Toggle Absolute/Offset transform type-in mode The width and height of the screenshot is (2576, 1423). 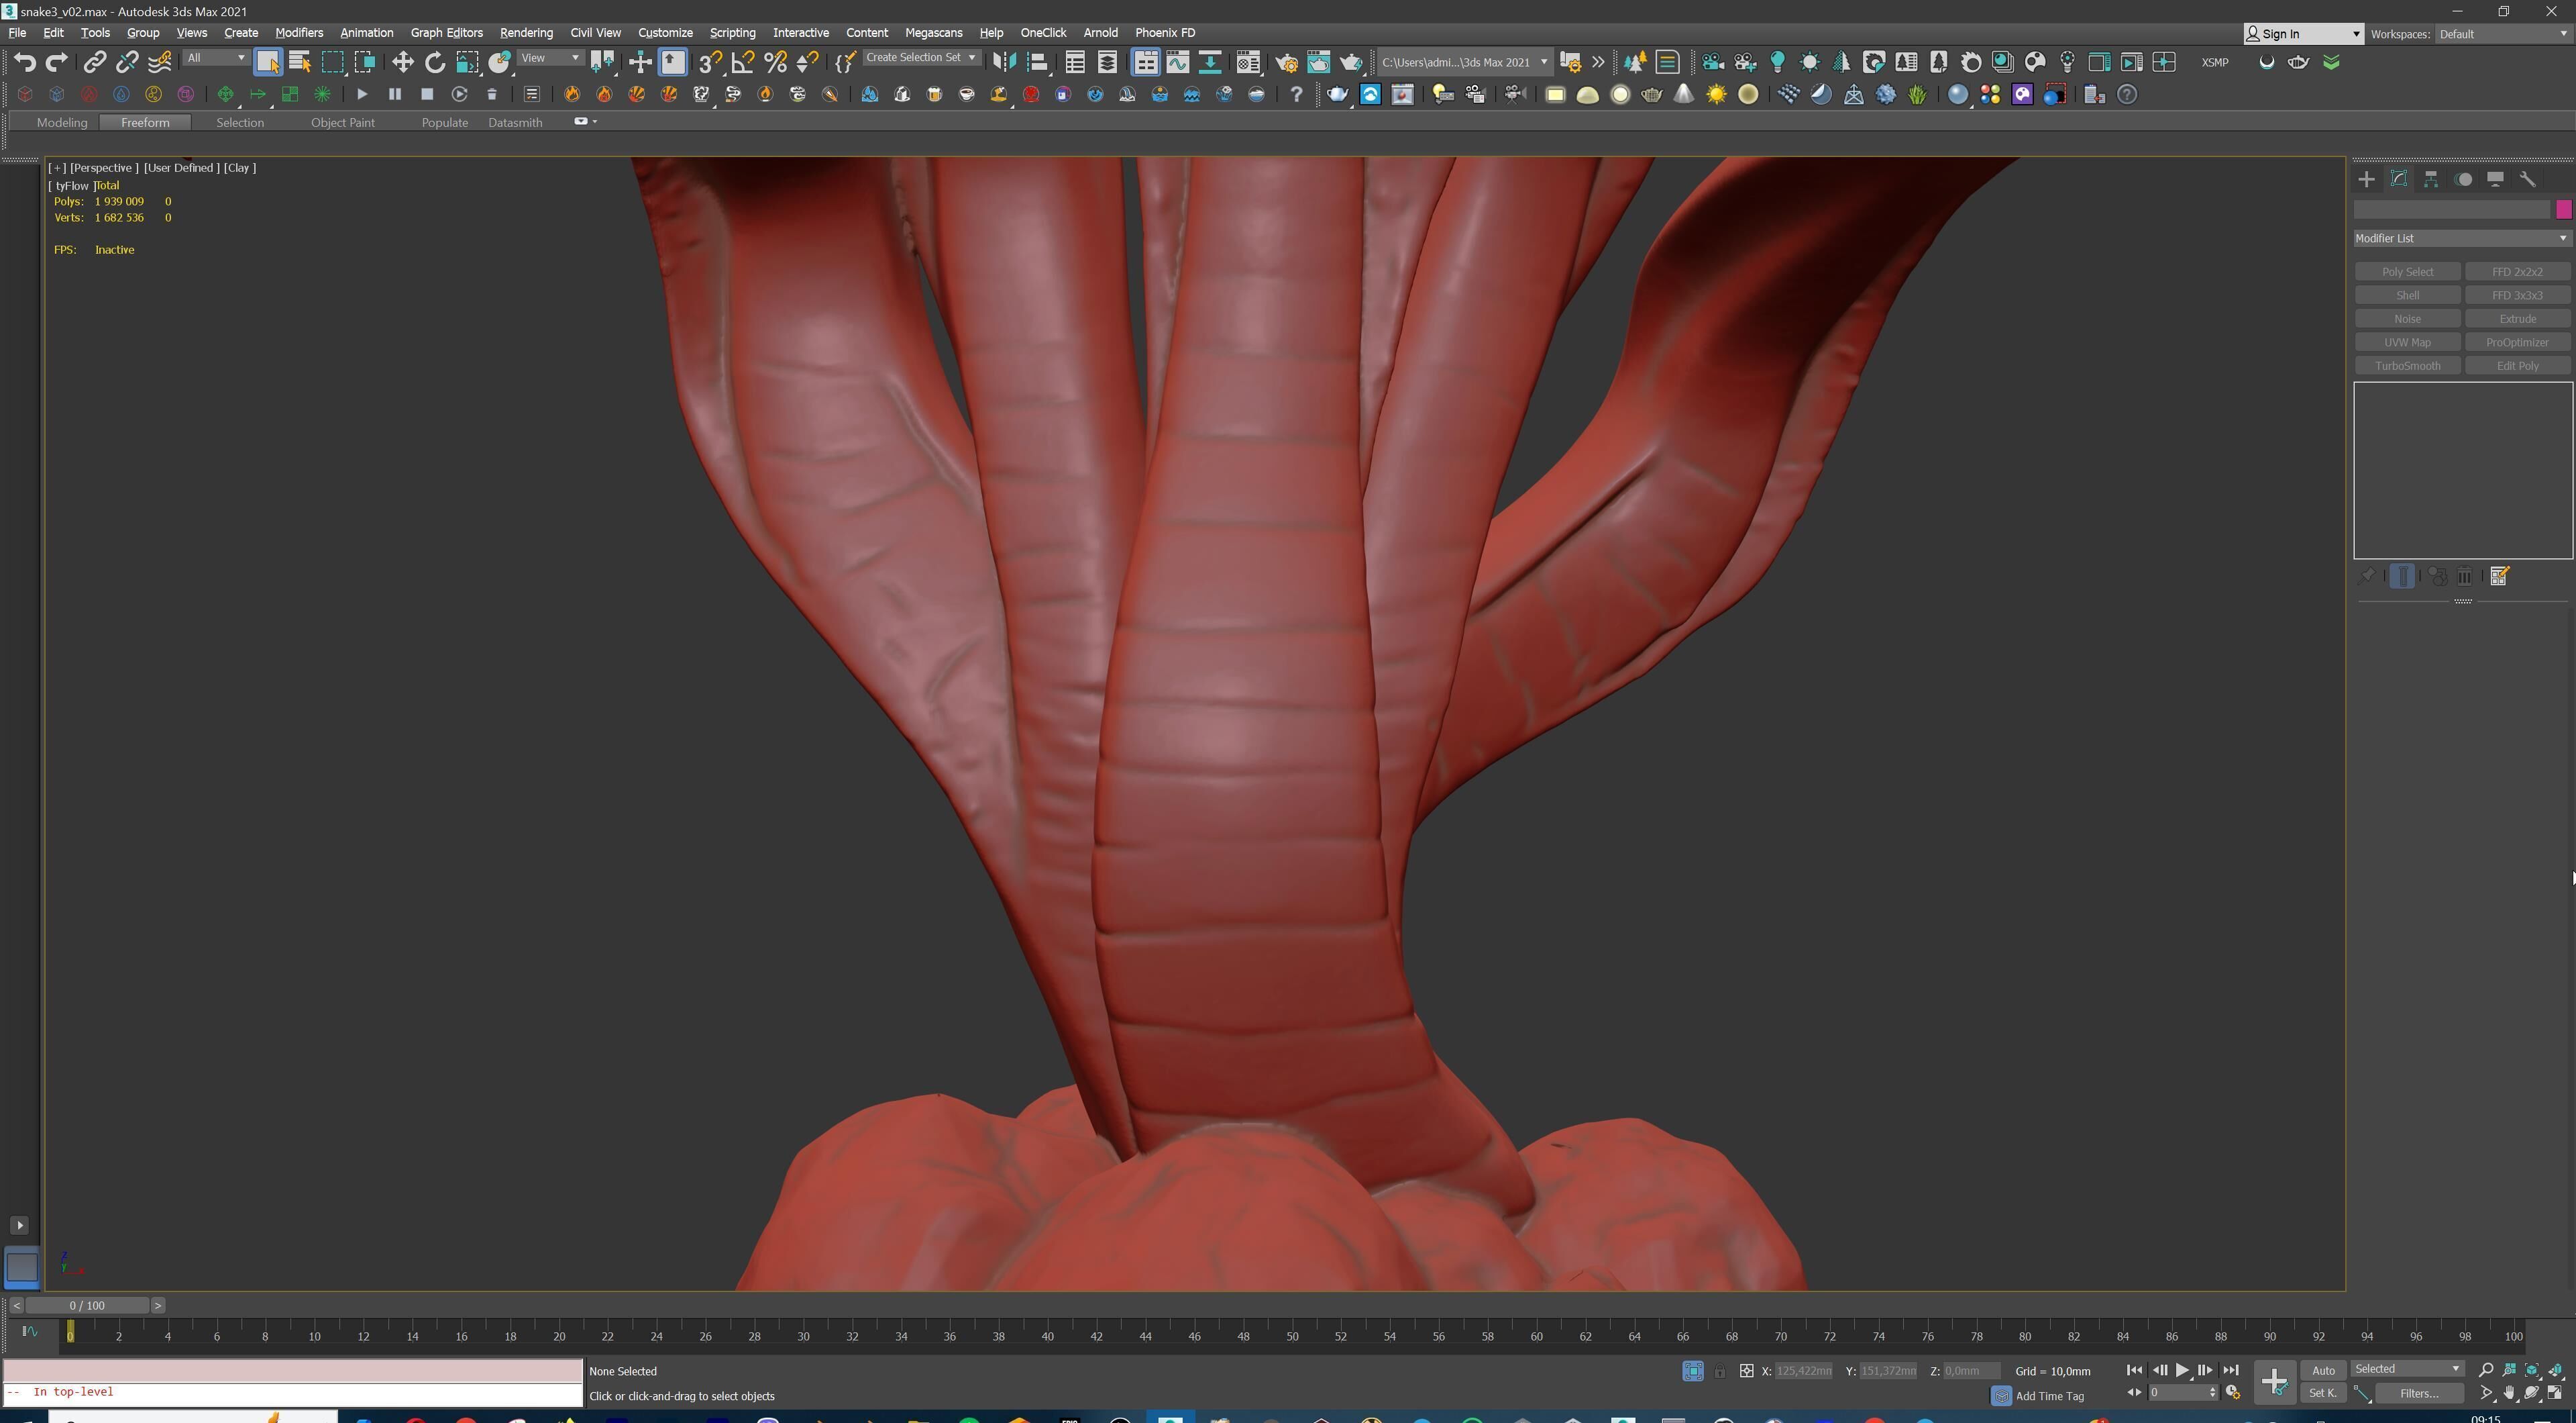click(x=1746, y=1371)
